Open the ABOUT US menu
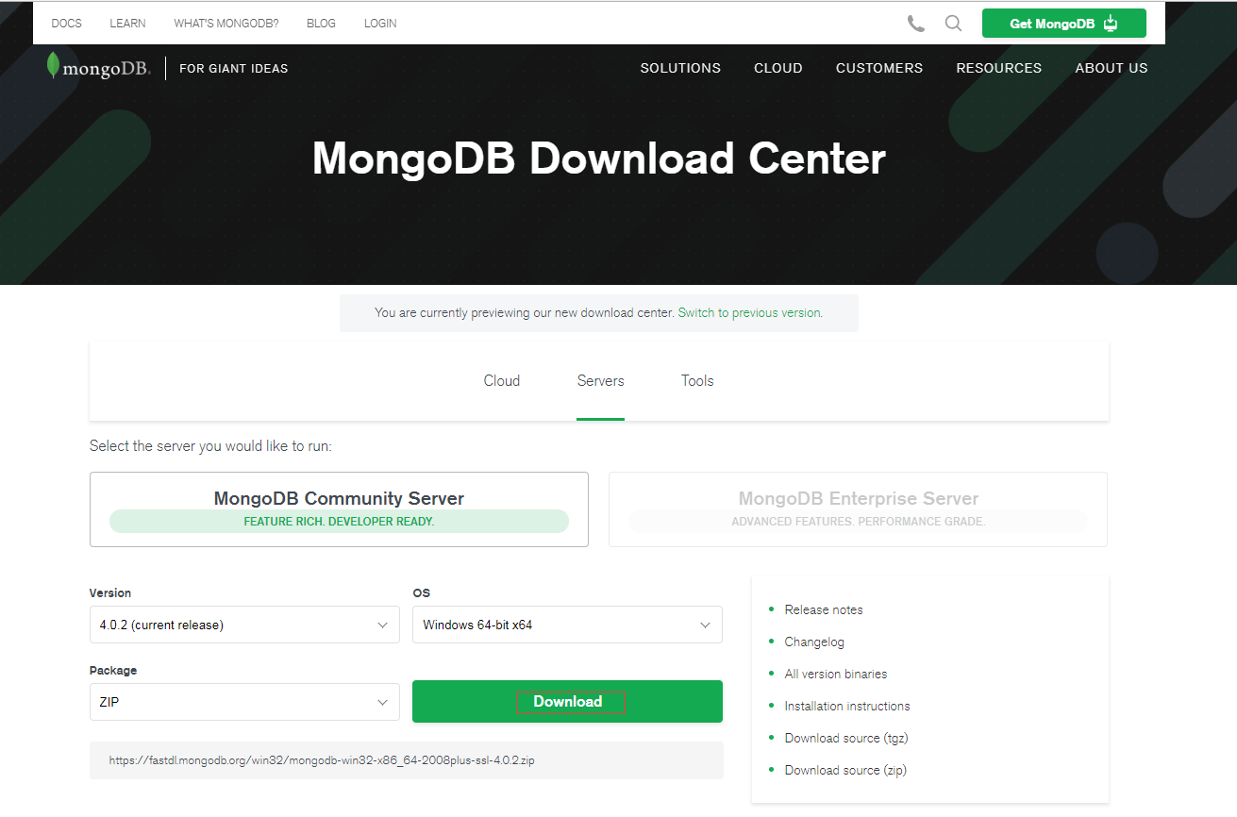 point(1112,68)
